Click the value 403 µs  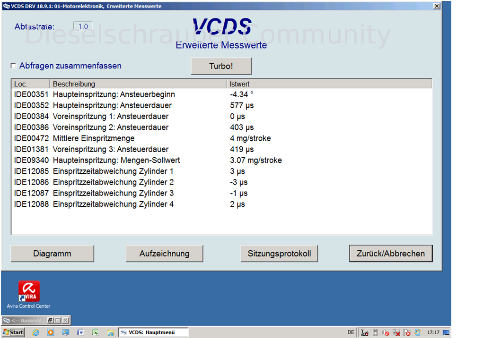point(242,127)
